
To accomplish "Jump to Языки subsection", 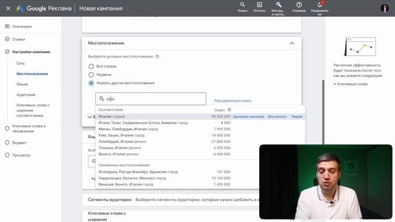I will pos(22,84).
